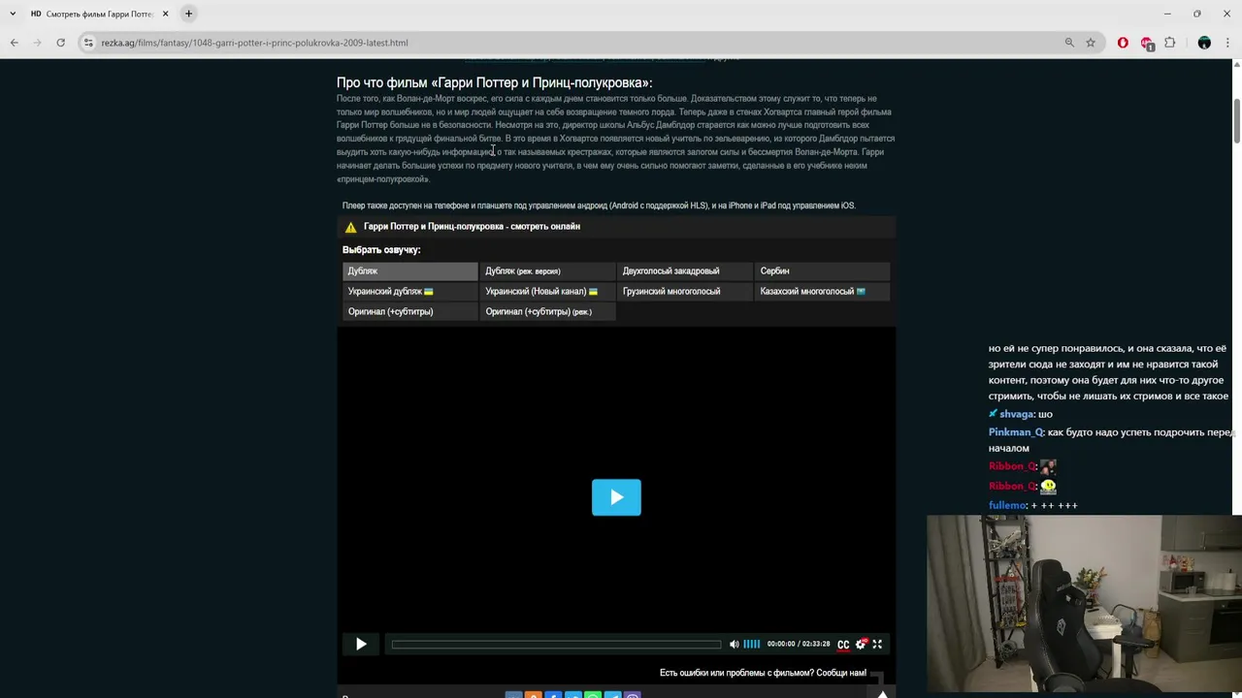This screenshot has width=1242, height=698.
Task: Bookmark this page with the star
Action: pyautogui.click(x=1091, y=43)
